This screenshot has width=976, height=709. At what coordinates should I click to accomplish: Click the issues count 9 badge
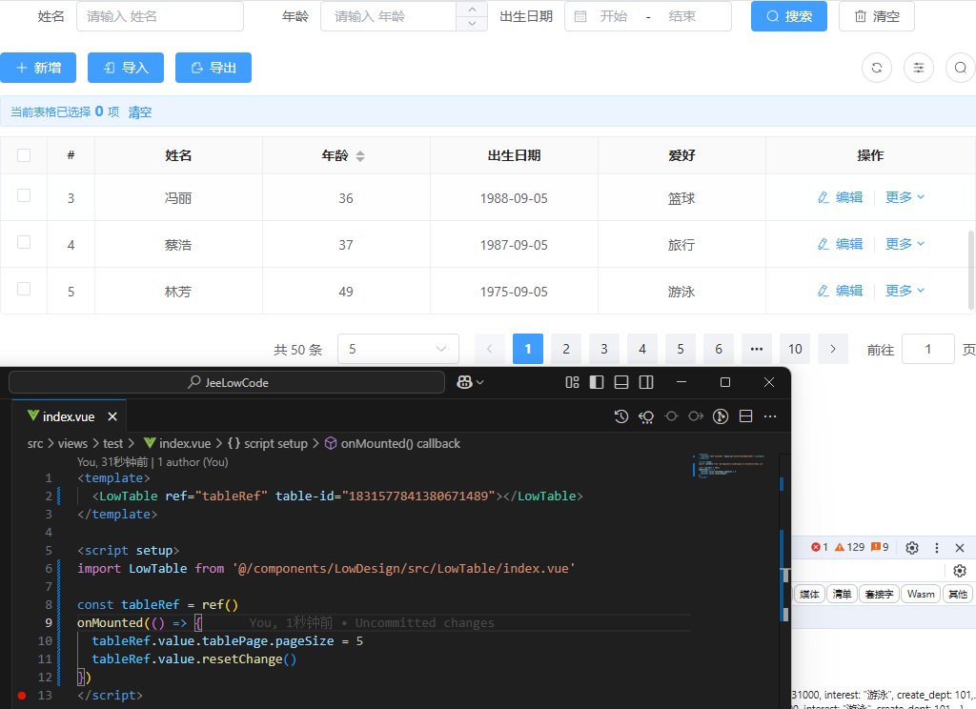[880, 547]
